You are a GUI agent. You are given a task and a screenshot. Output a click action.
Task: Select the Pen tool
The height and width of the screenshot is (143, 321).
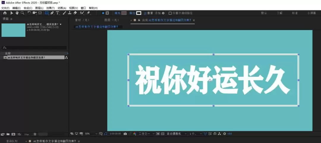pyautogui.click(x=52, y=13)
